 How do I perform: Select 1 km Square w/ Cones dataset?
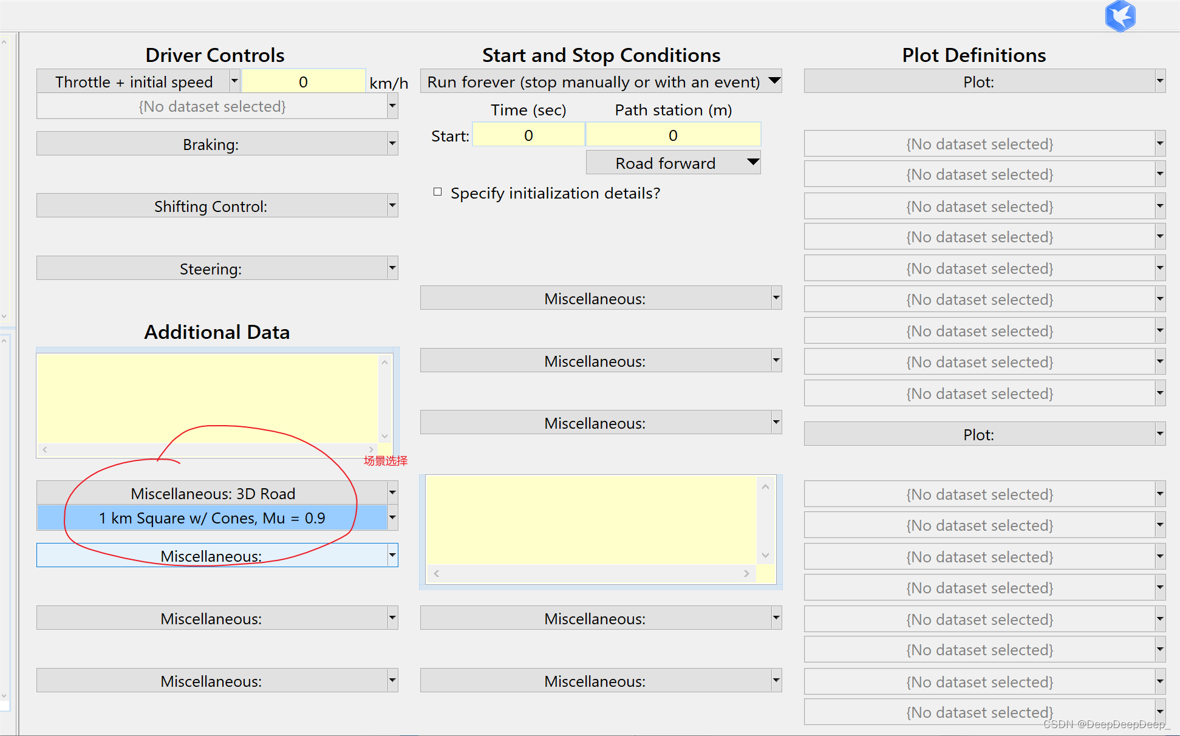(212, 518)
